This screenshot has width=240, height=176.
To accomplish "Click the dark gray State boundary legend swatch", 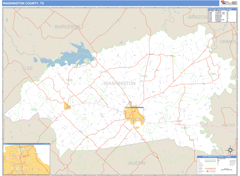I will coord(210,161).
